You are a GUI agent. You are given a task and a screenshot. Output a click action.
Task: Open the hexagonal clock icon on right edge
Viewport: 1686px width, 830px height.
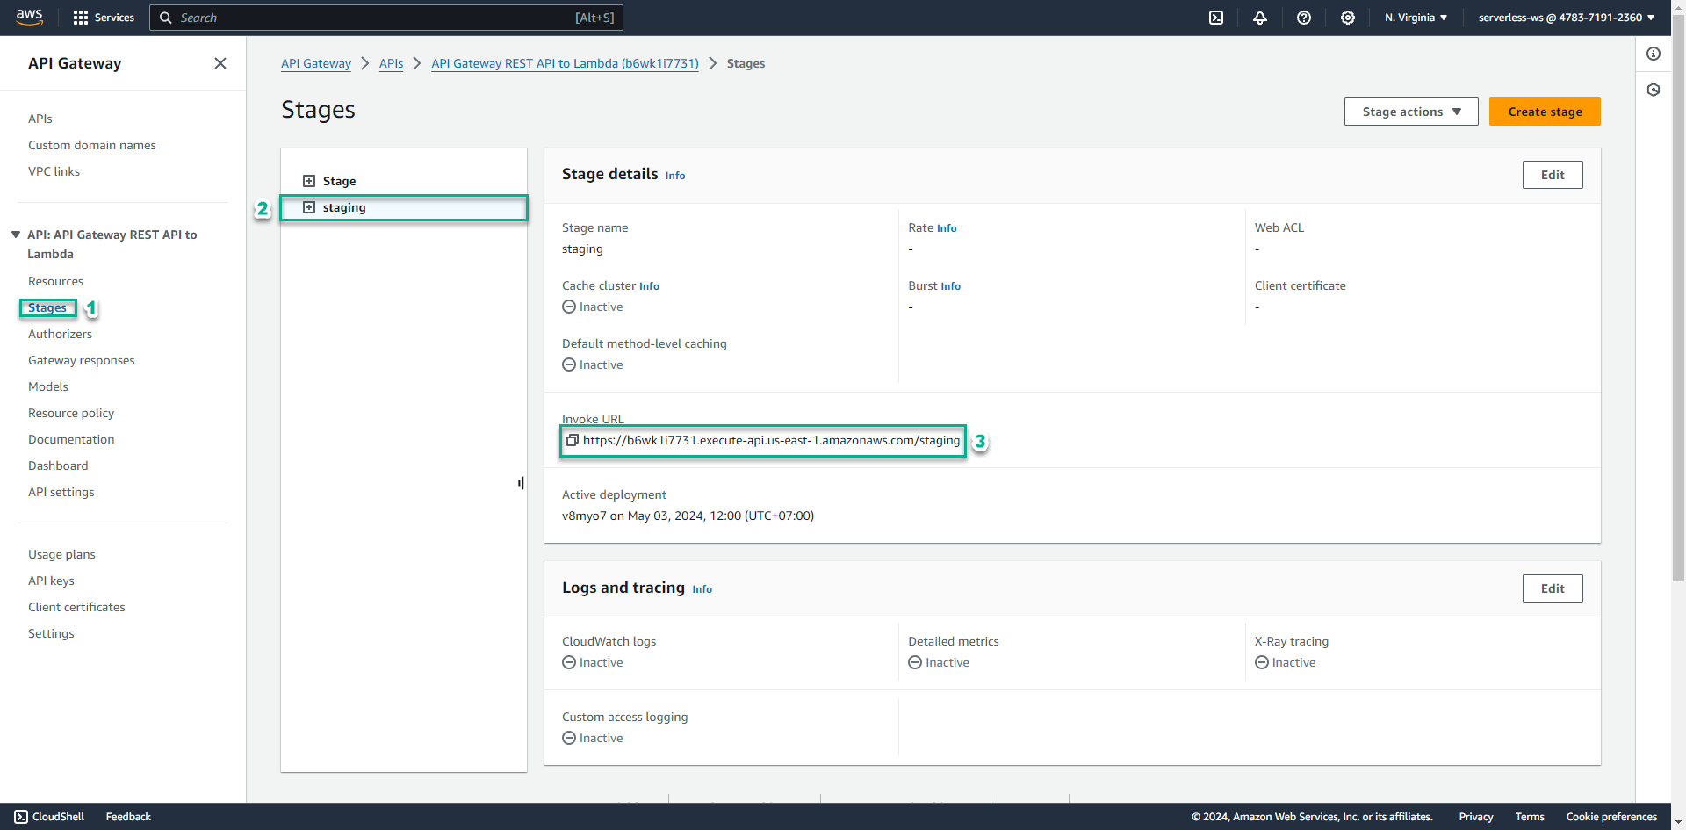coord(1654,90)
